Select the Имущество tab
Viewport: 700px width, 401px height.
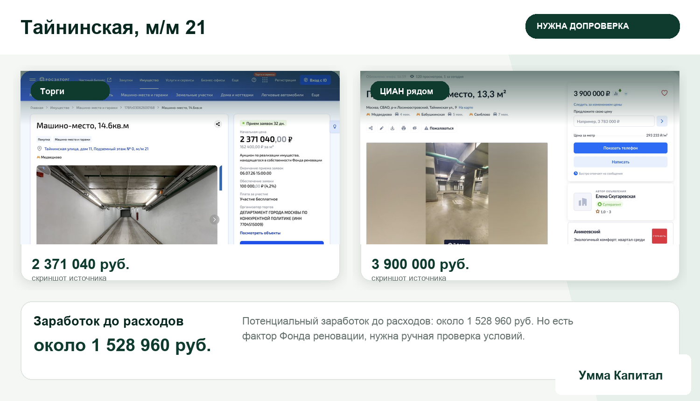pos(149,80)
